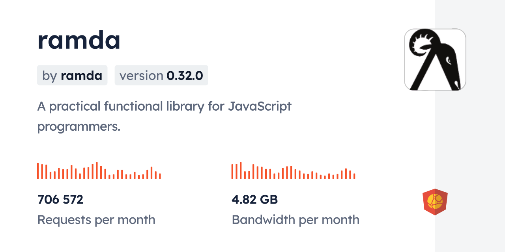Click the 706 572 requests count
This screenshot has height=252, width=505.
coord(60,200)
